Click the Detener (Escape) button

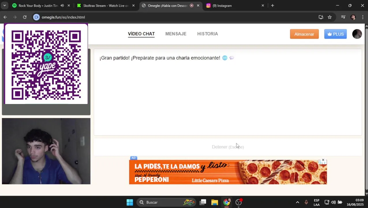tap(228, 147)
